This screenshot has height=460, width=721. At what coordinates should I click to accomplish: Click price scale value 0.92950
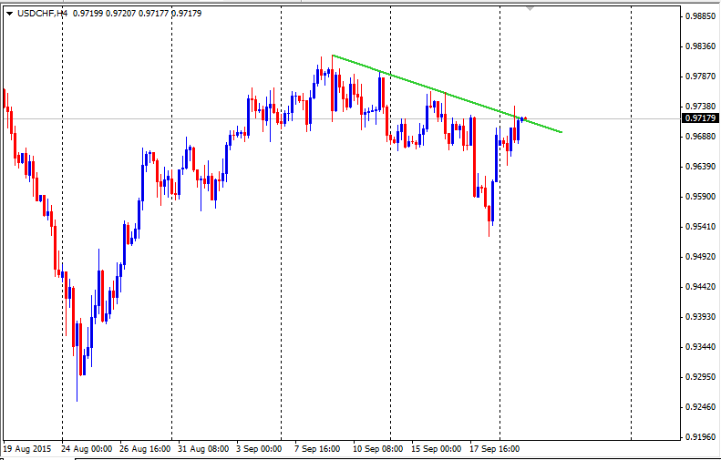(700, 376)
